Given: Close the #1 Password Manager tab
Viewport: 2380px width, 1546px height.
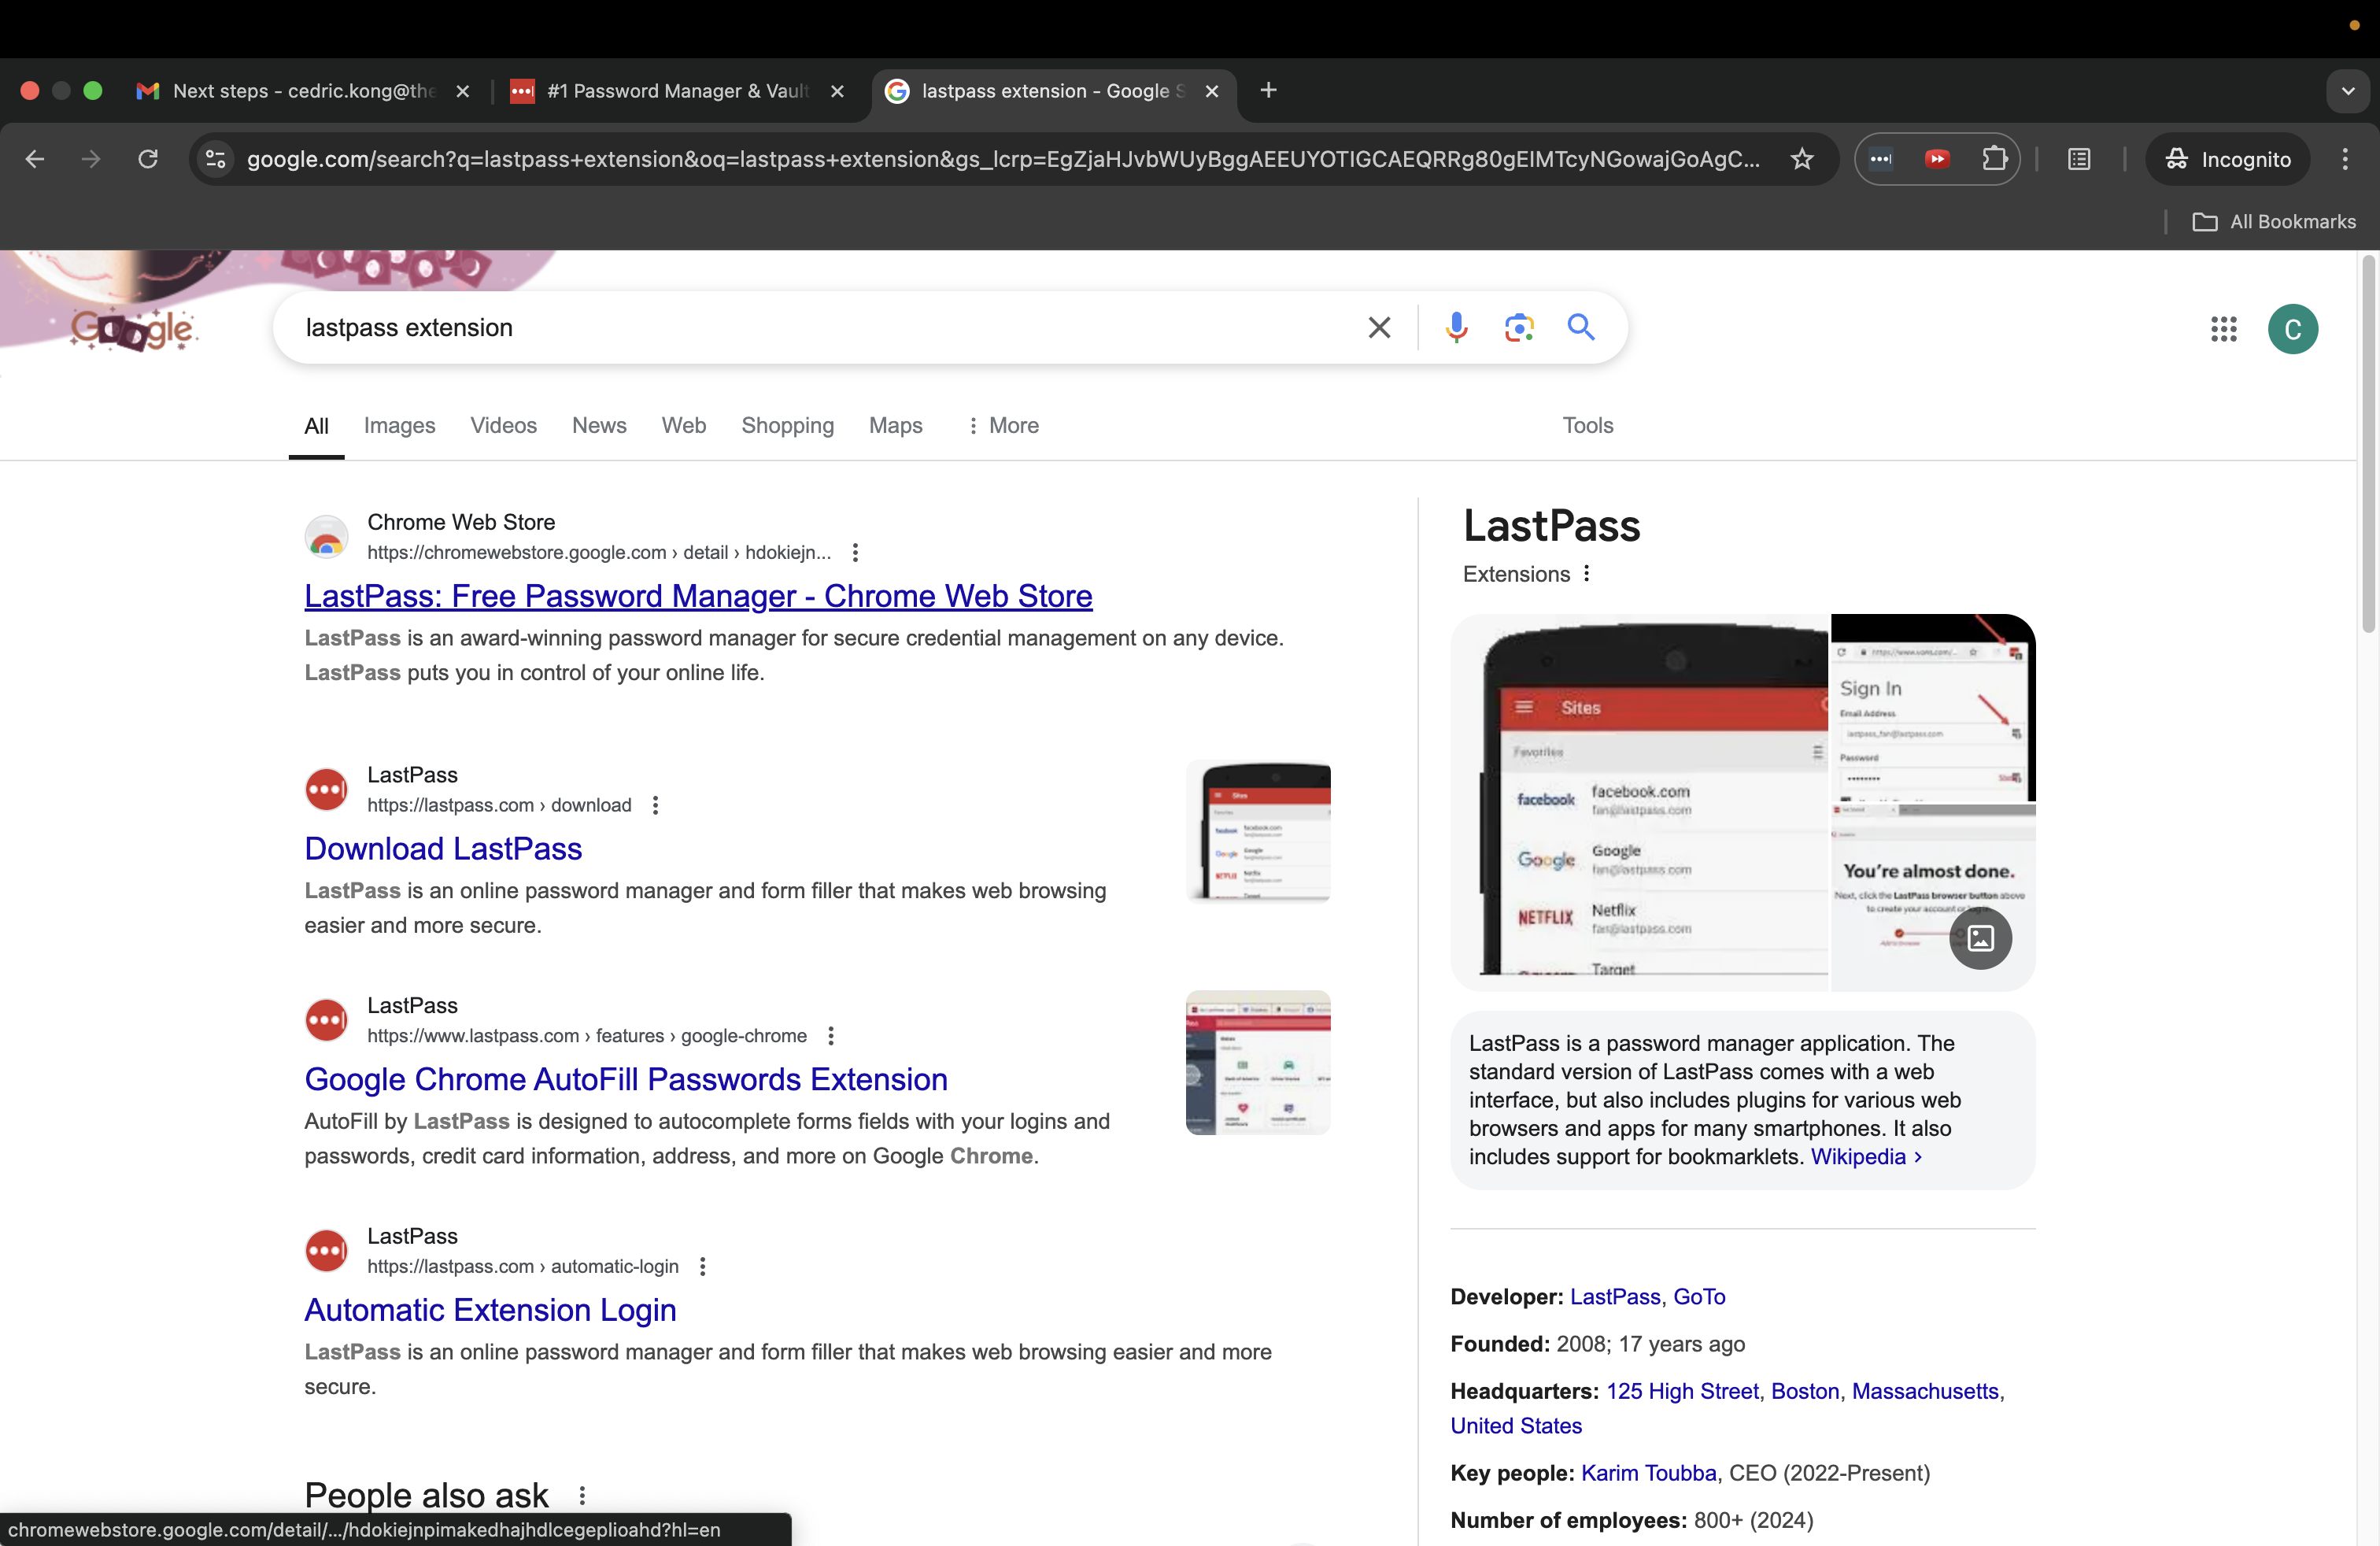Looking at the screenshot, I should point(837,91).
